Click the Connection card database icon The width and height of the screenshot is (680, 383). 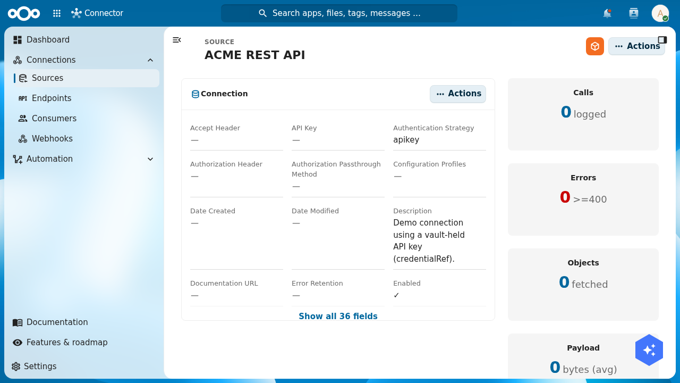pos(195,94)
